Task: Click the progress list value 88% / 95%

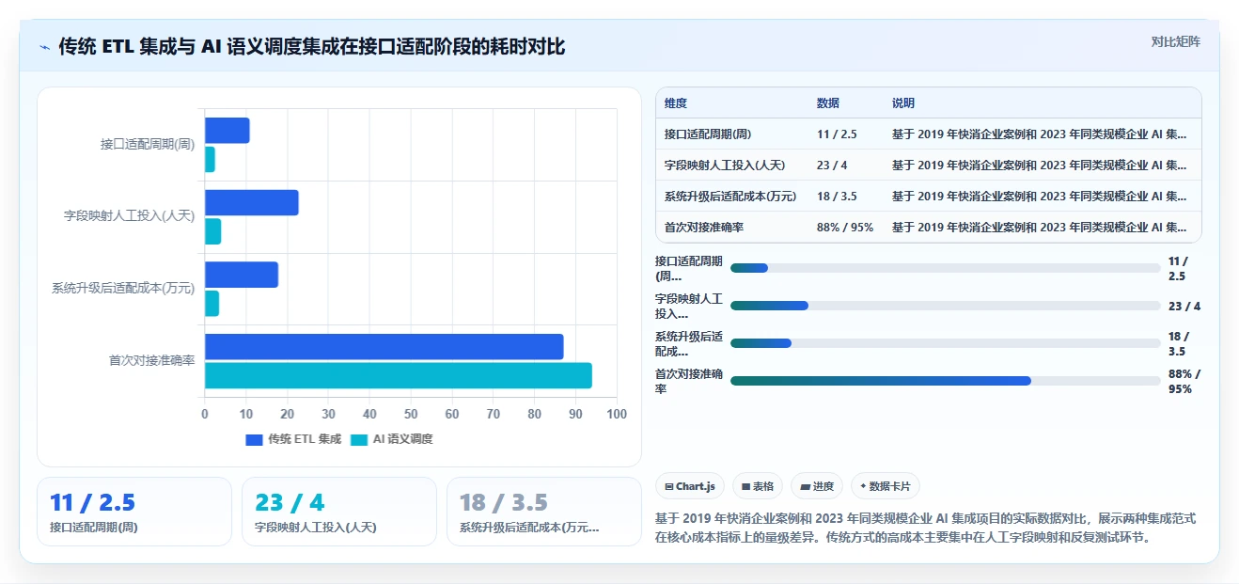Action: coord(1184,381)
